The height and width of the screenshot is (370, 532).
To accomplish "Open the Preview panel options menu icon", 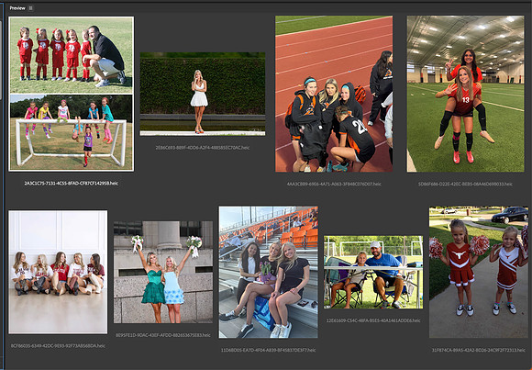I will pyautogui.click(x=30, y=8).
